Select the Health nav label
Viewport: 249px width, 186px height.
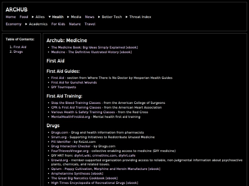click(x=58, y=17)
